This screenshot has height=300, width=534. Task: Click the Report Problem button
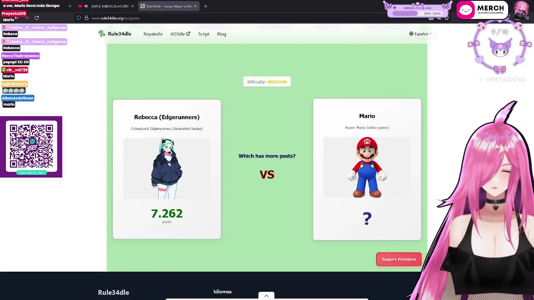pyautogui.click(x=399, y=259)
